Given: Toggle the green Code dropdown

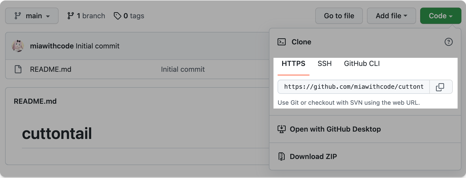Looking at the screenshot, I should pyautogui.click(x=440, y=16).
